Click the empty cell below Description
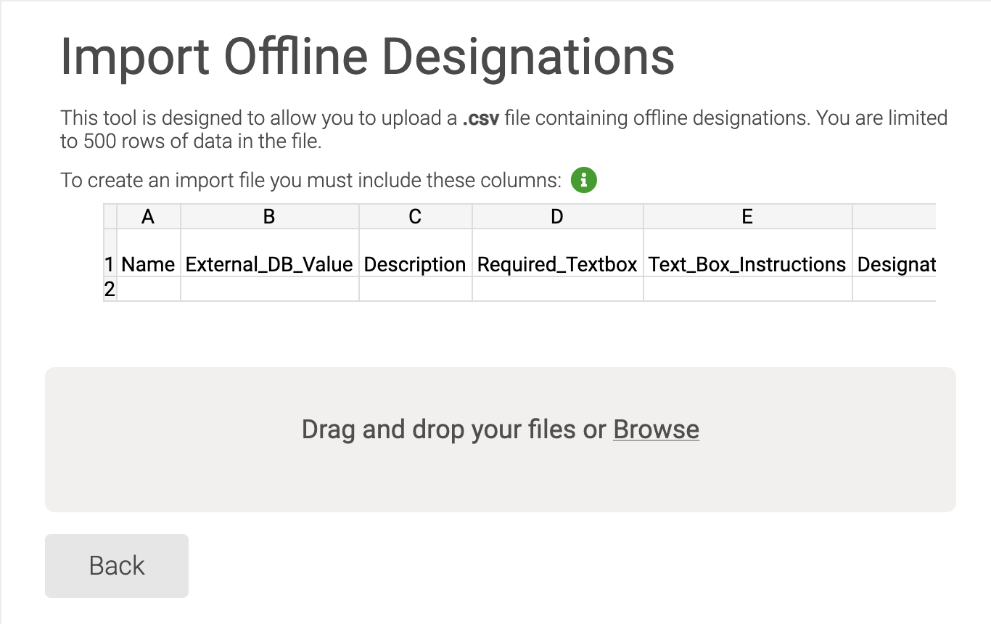Viewport: 991px width, 624px height. tap(415, 289)
